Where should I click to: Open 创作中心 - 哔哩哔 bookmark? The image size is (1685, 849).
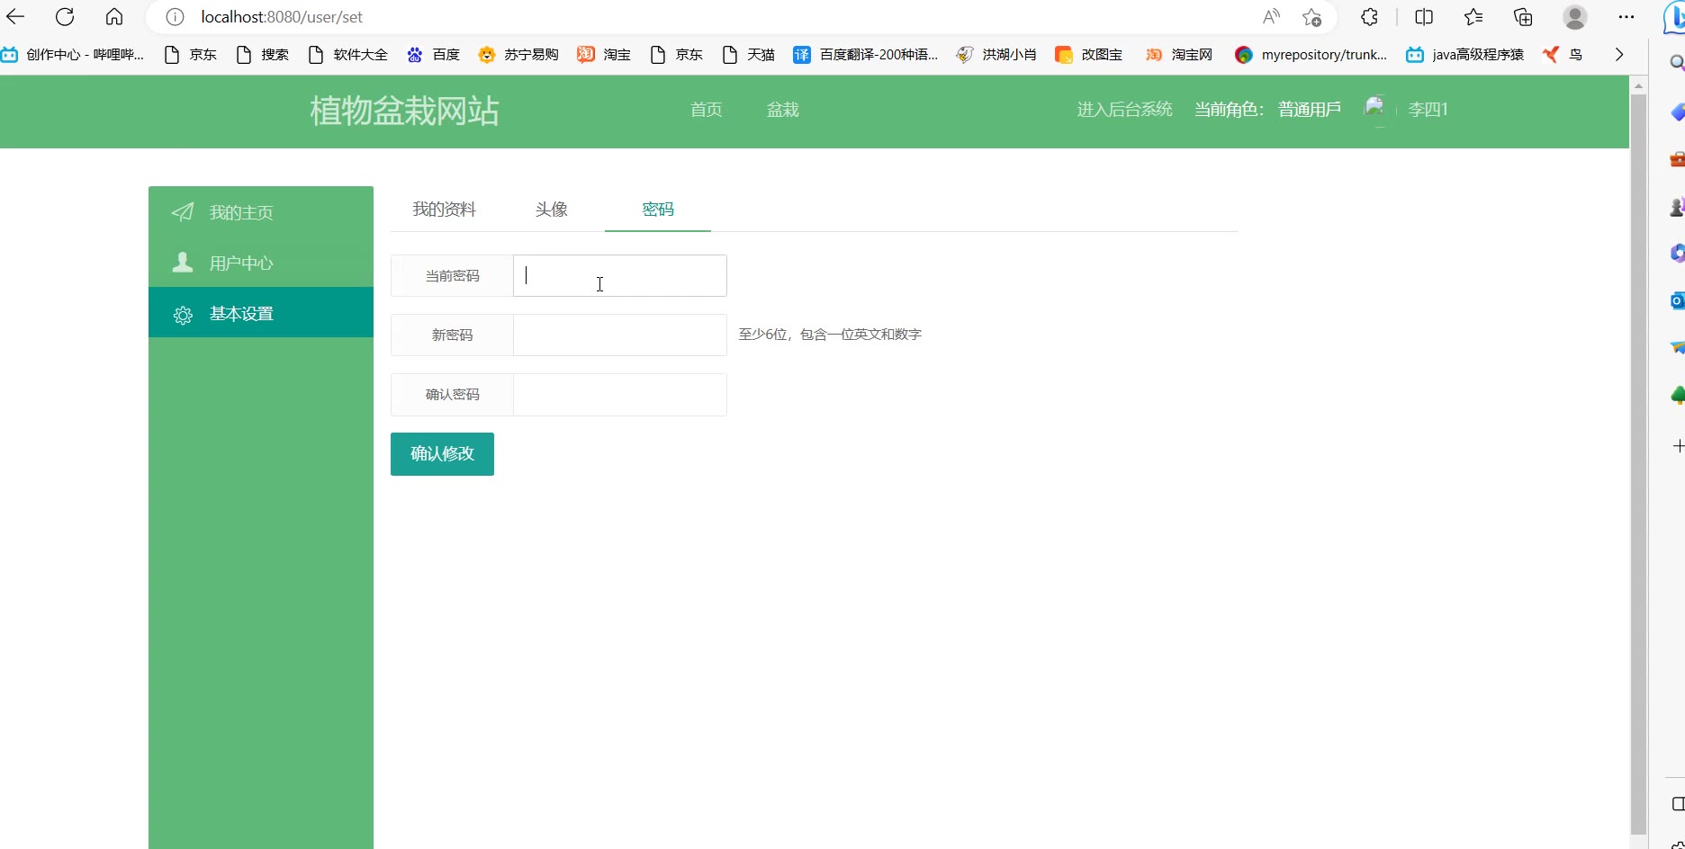point(72,55)
